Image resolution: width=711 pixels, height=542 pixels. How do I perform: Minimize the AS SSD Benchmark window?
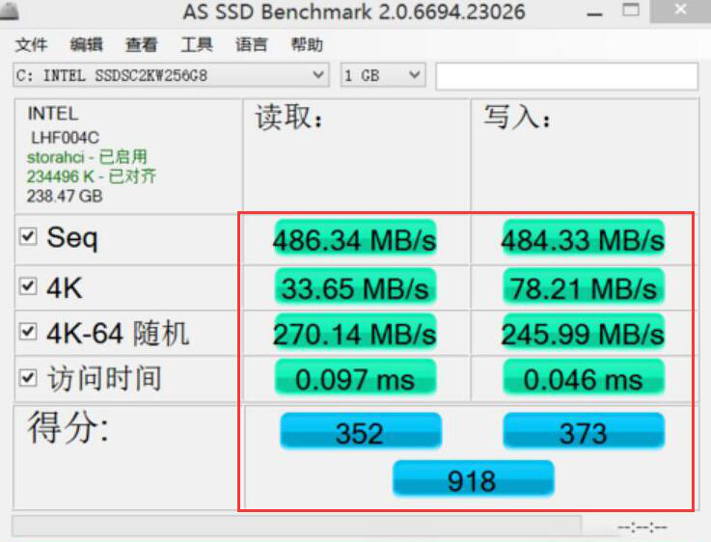(x=594, y=14)
